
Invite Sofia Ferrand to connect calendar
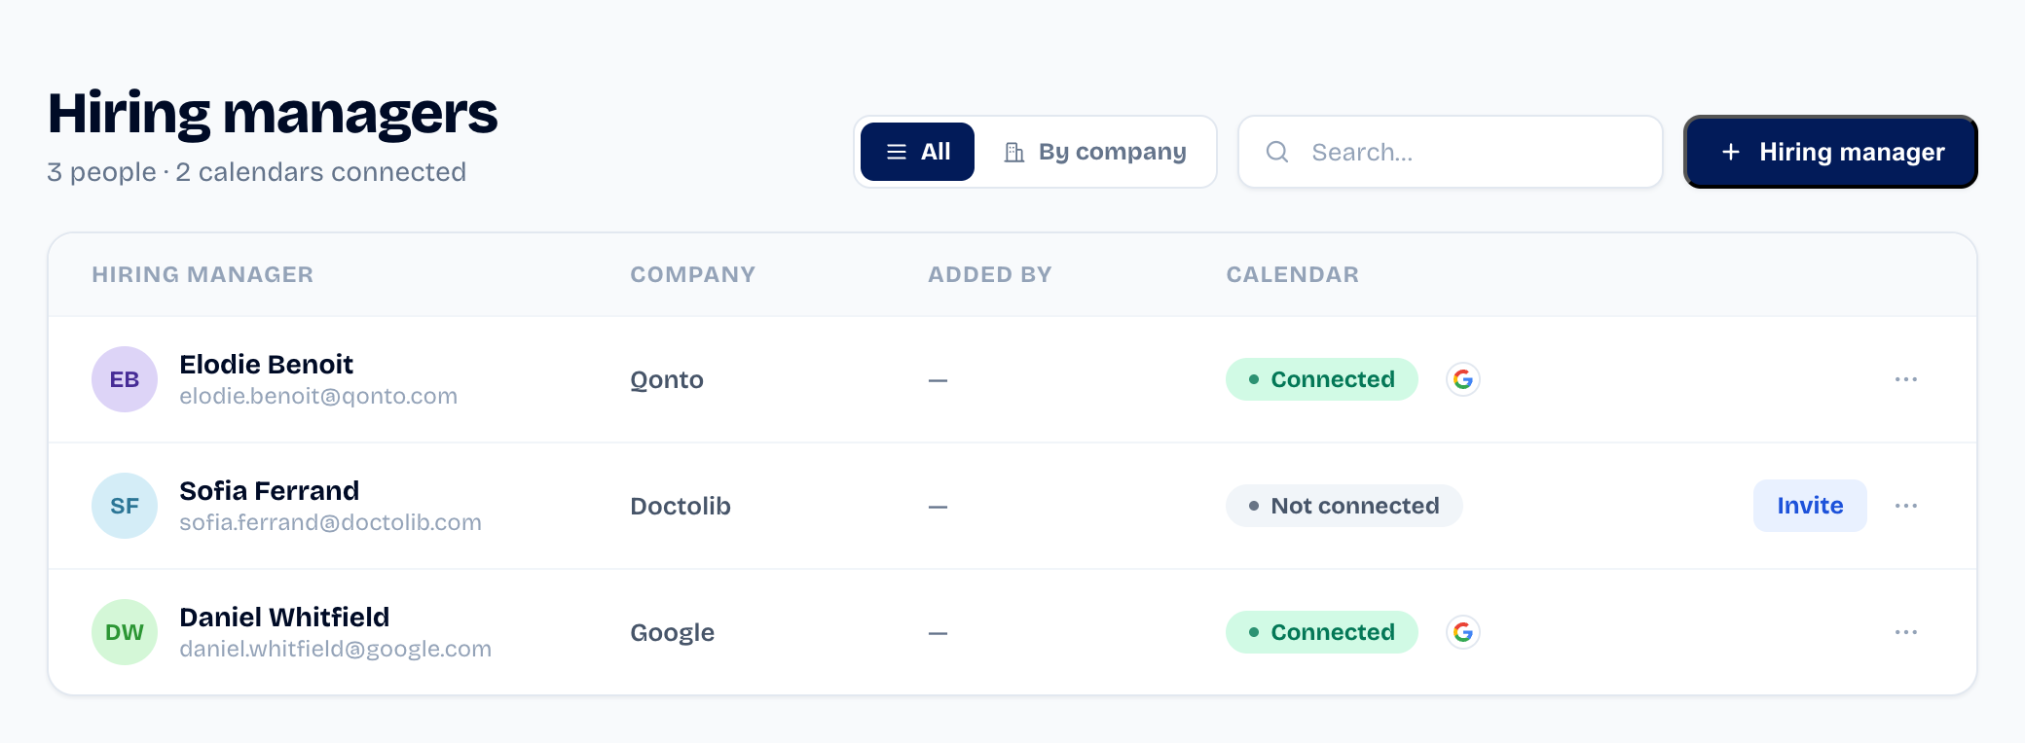(1810, 506)
